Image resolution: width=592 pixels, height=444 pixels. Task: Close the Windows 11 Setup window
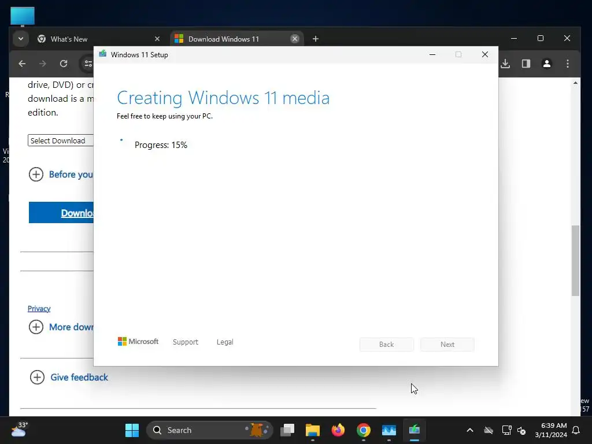[485, 55]
